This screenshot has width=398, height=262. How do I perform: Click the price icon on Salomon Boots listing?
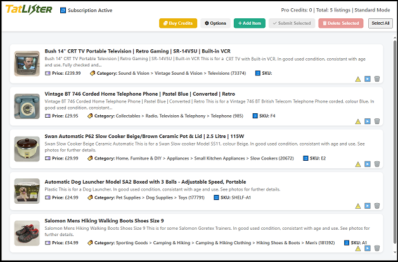click(48, 243)
